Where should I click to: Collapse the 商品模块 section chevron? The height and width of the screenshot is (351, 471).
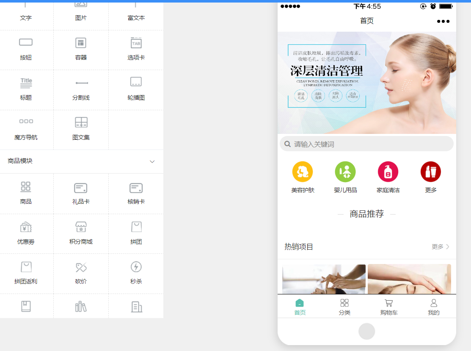coord(152,162)
